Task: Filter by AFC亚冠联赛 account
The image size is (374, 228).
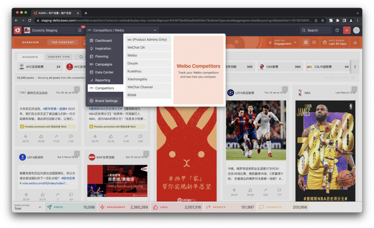Action: point(40,67)
